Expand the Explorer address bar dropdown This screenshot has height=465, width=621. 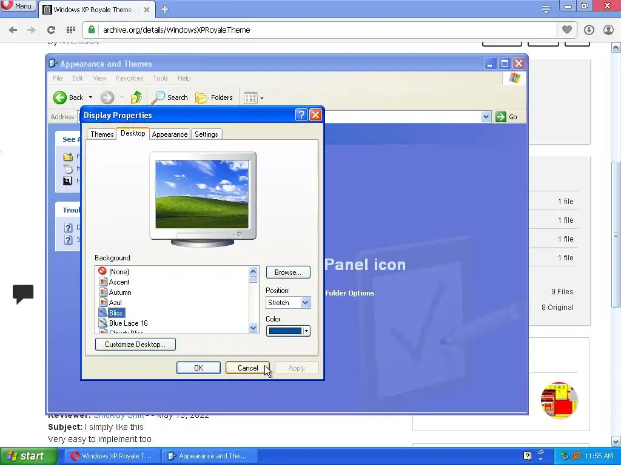(486, 117)
